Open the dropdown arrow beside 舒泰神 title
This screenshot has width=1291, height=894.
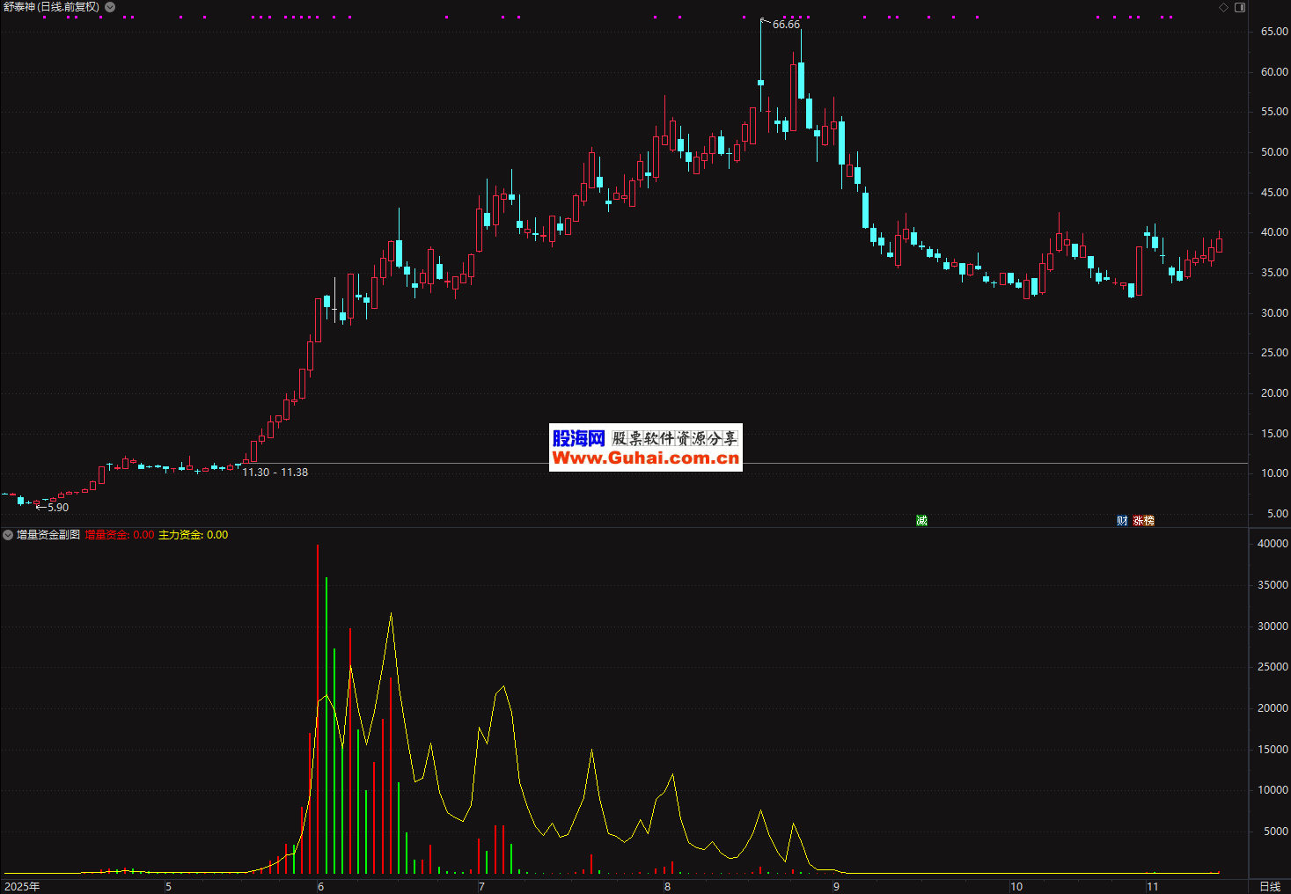[110, 7]
